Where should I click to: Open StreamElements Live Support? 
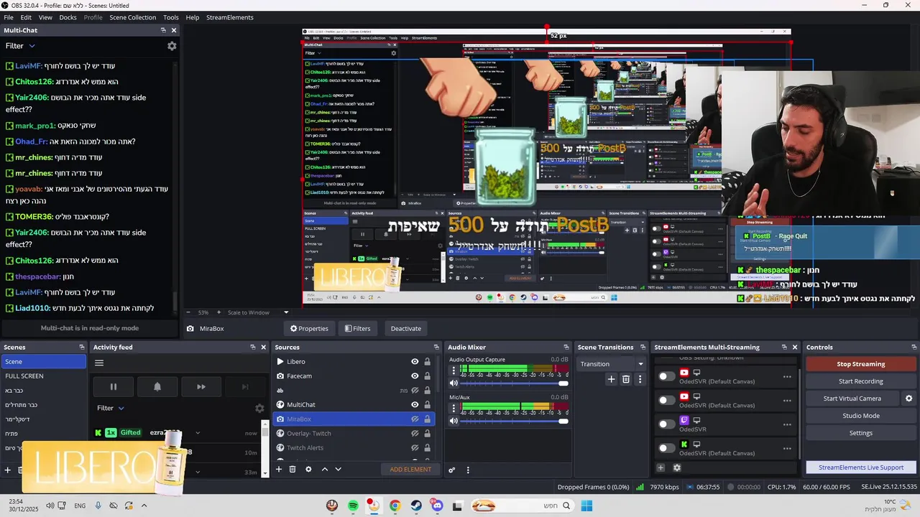coord(860,467)
